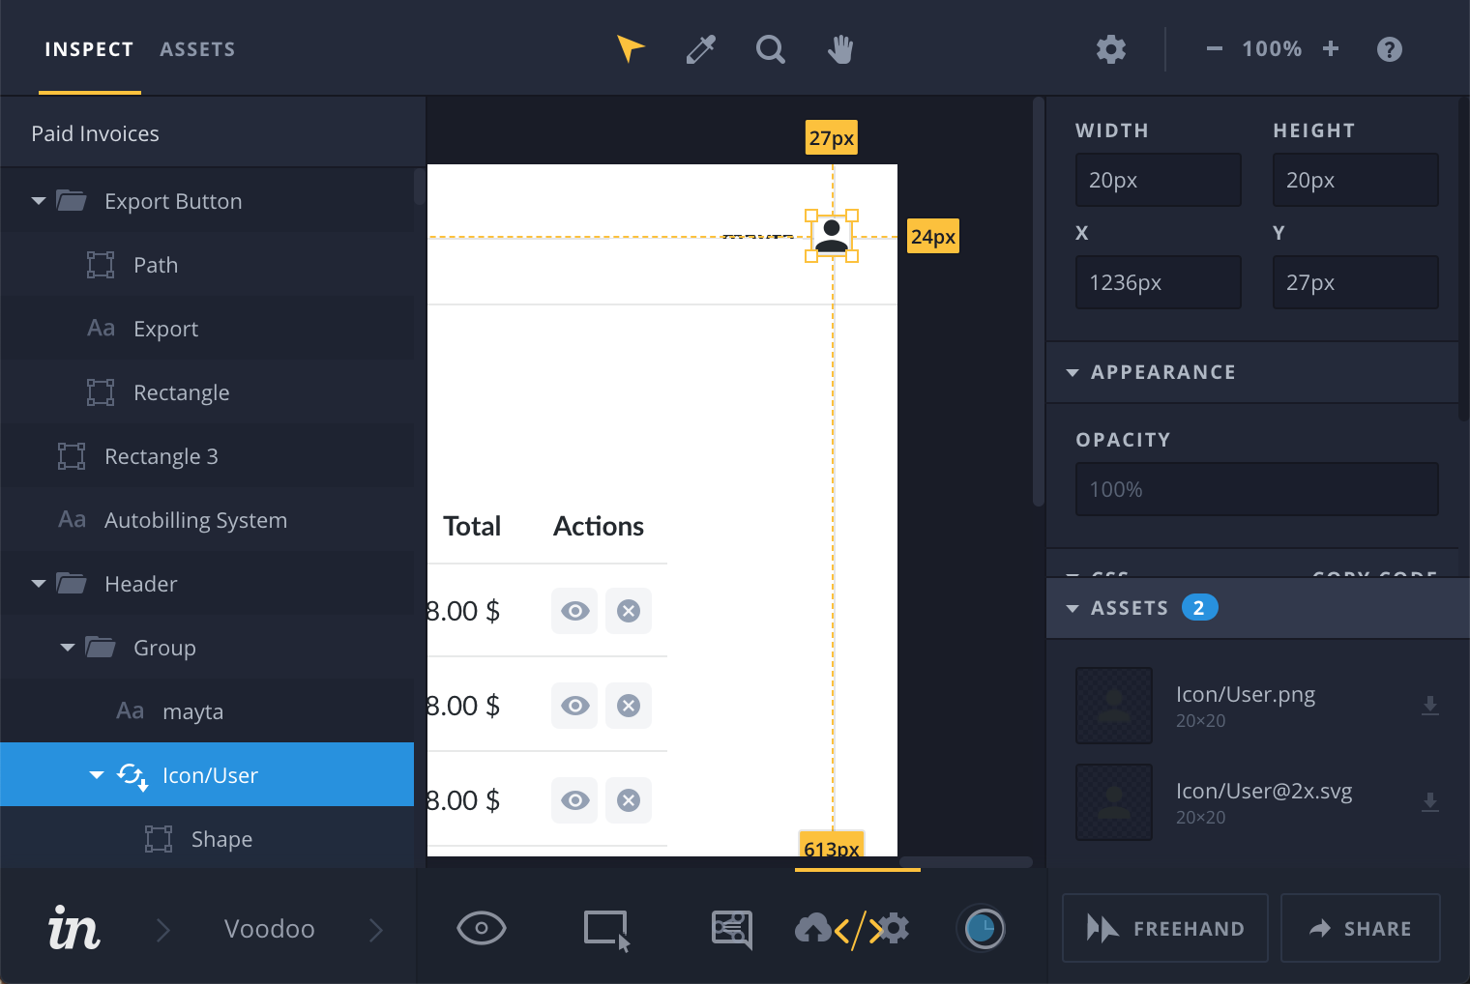Select the eyedropper color tool

click(700, 48)
